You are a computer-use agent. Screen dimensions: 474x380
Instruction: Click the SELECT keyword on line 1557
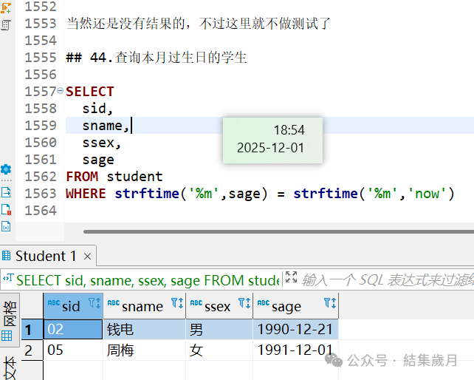point(90,92)
